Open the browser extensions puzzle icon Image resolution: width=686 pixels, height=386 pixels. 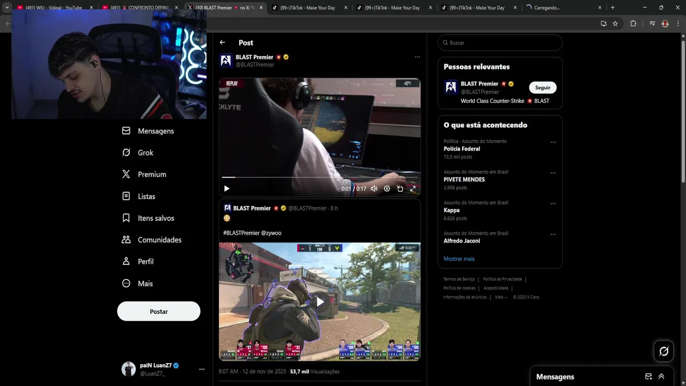tap(633, 24)
